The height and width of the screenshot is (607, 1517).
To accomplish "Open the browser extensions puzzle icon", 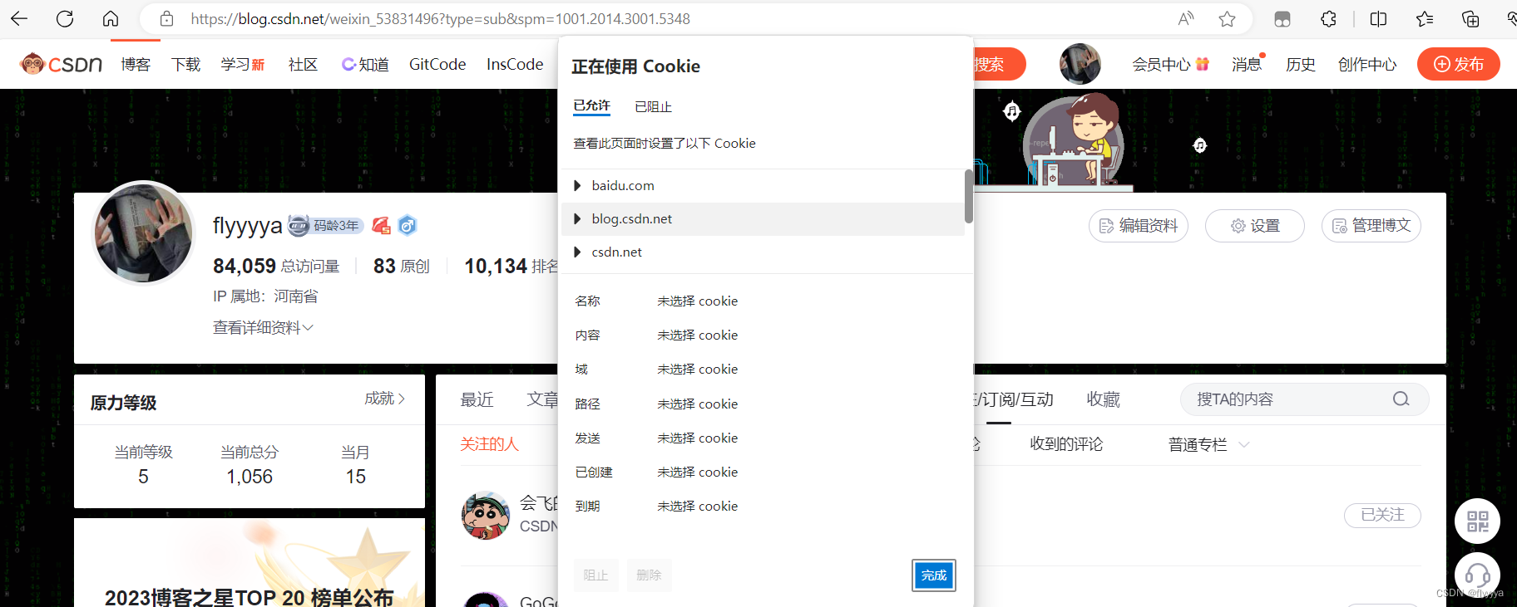I will pyautogui.click(x=1328, y=18).
